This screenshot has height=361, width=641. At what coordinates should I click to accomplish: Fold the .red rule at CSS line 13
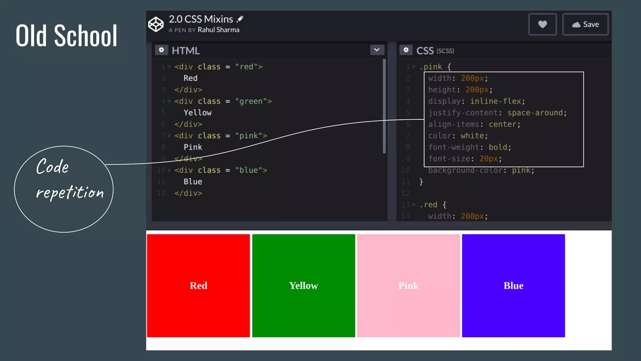pos(413,205)
